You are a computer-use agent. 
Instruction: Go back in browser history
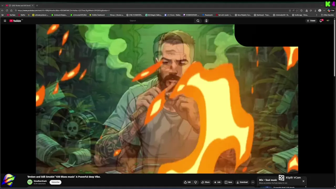3,10
